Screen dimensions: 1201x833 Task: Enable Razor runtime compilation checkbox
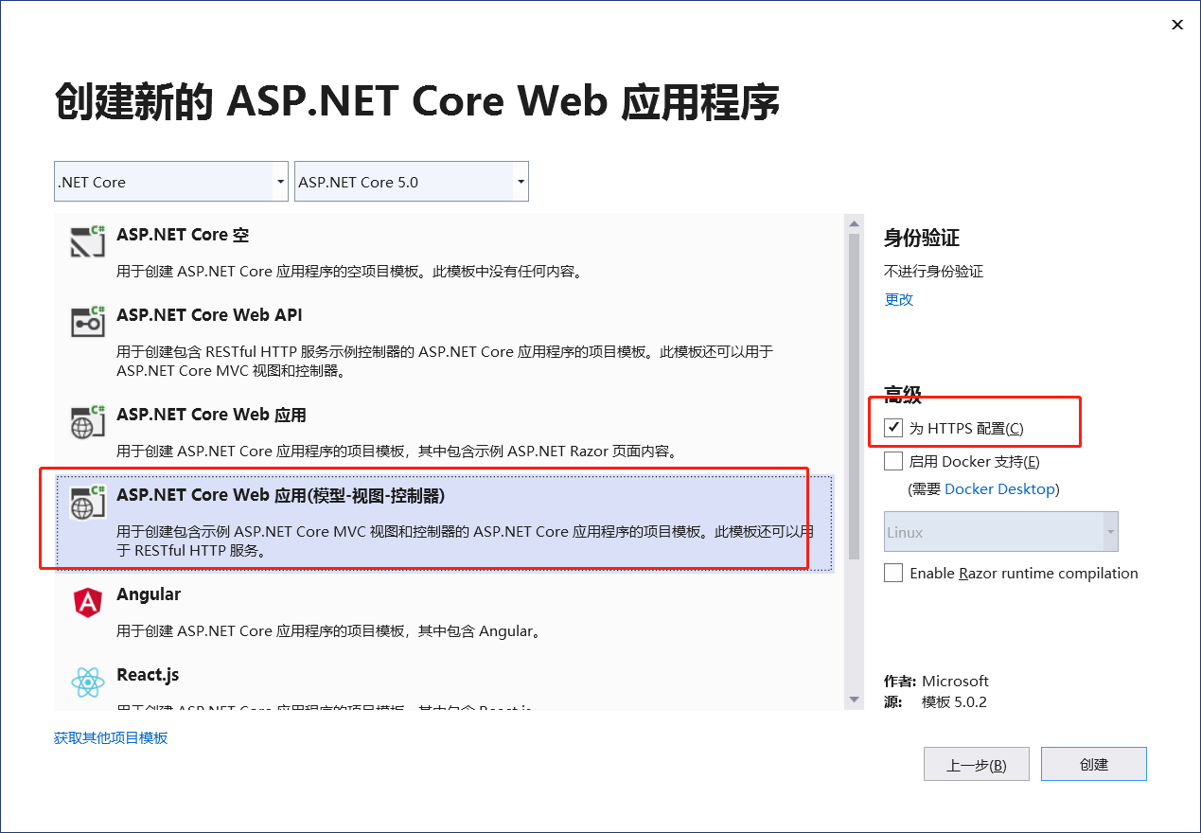tap(893, 573)
